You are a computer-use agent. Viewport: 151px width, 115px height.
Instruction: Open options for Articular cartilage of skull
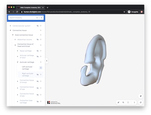click(41, 56)
